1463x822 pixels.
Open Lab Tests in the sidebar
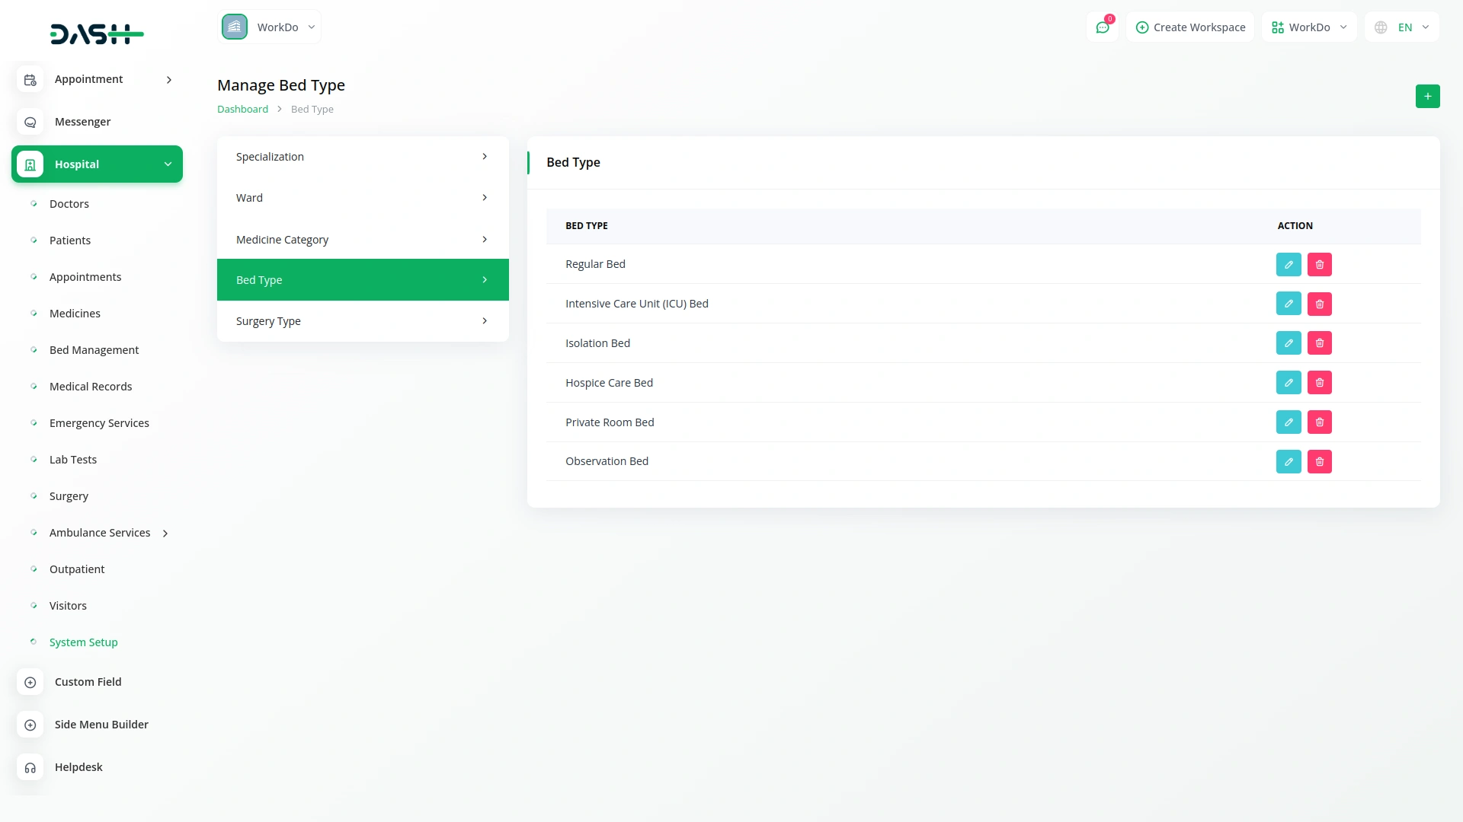click(x=73, y=460)
